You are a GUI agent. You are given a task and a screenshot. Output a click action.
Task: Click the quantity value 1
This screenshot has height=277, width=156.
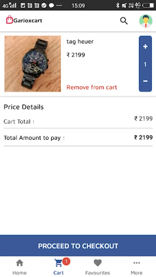coord(146,64)
